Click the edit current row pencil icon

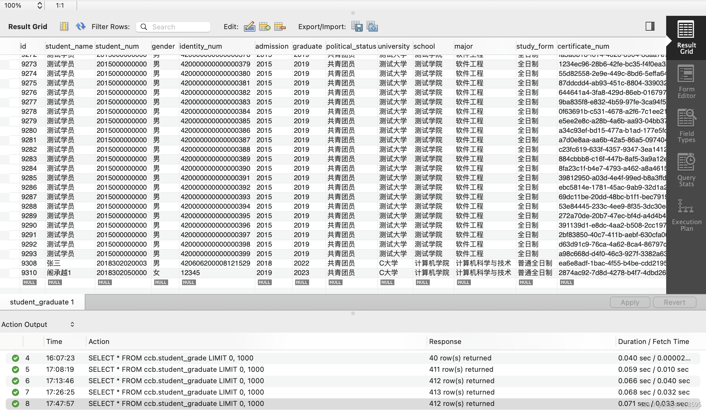point(249,27)
